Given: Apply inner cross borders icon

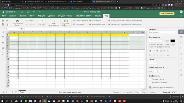Looking at the screenshot, I should (157, 51).
